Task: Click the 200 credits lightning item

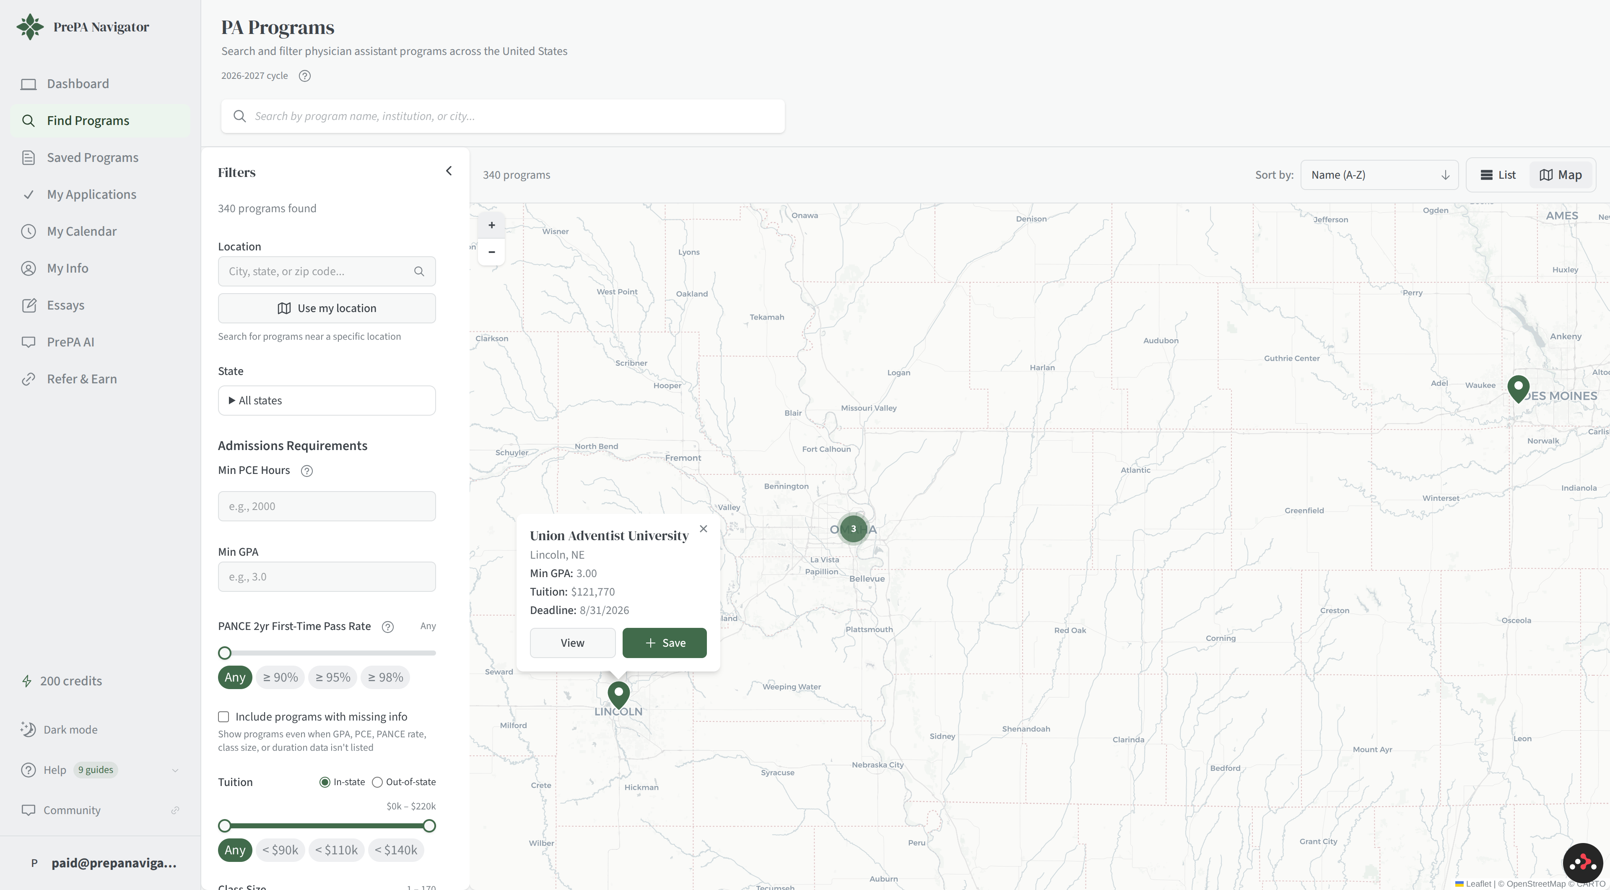Action: [62, 681]
